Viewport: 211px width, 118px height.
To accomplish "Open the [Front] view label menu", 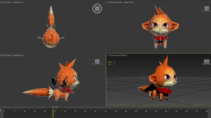I will [112, 2].
